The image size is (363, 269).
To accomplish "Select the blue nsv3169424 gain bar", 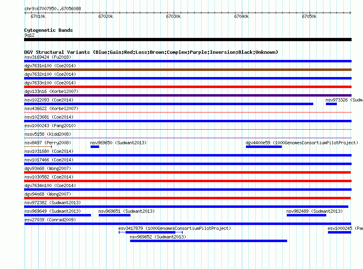I will pyautogui.click(x=188, y=61).
